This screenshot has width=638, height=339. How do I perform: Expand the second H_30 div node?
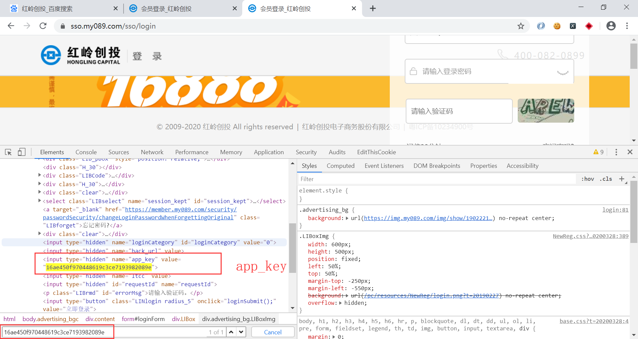40,183
